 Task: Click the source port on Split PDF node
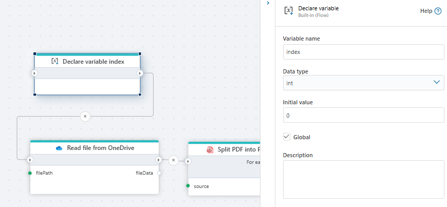click(x=188, y=186)
